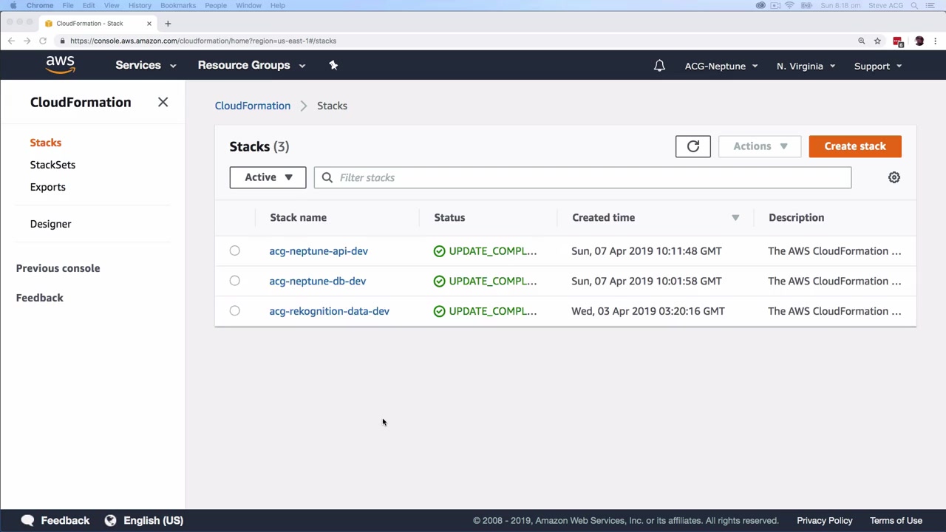Click the Stacks link in the sidebar

click(46, 143)
